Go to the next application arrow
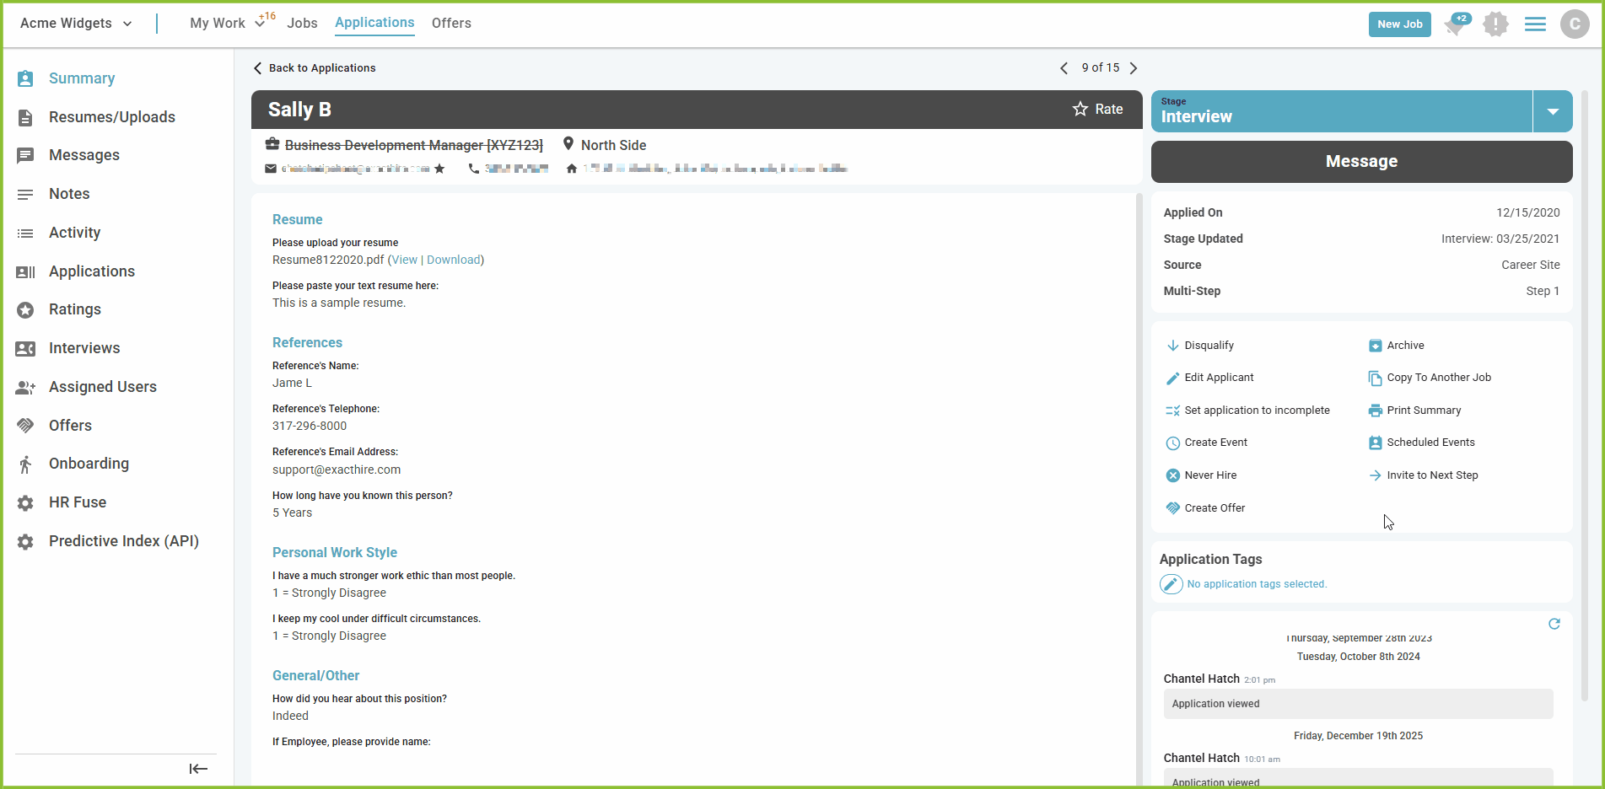The width and height of the screenshot is (1605, 789). click(1134, 68)
